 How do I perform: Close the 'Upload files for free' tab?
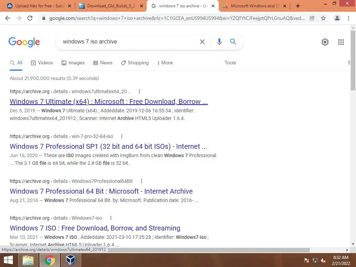pyautogui.click(x=70, y=6)
